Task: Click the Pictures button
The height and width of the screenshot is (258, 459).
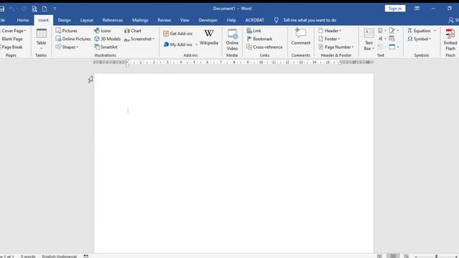Action: click(x=67, y=31)
